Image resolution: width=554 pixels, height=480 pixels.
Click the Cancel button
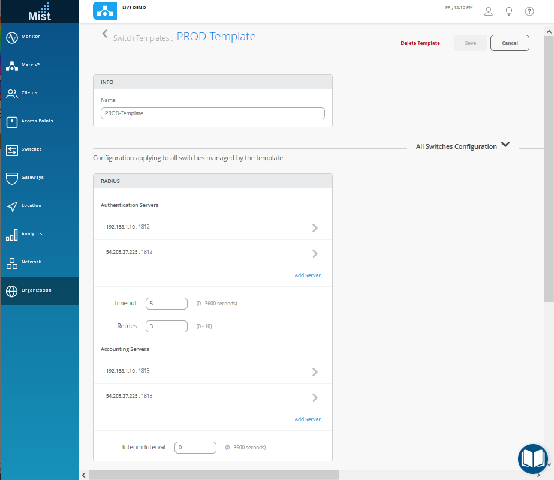(x=510, y=43)
